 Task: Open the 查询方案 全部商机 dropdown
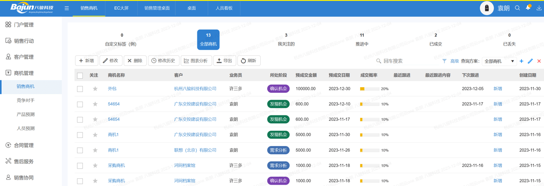[499, 61]
